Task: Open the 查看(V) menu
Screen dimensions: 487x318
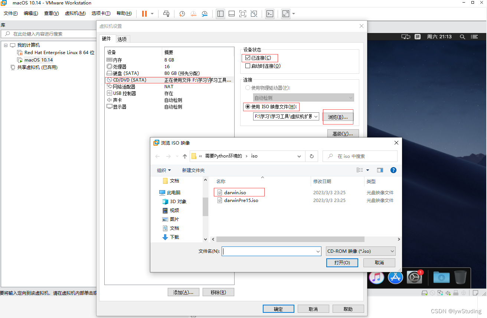Action: pos(51,13)
